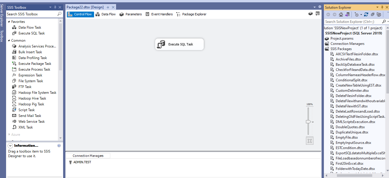Expand the Azure toolbox group
The width and height of the screenshot is (389, 178).
coord(9,135)
